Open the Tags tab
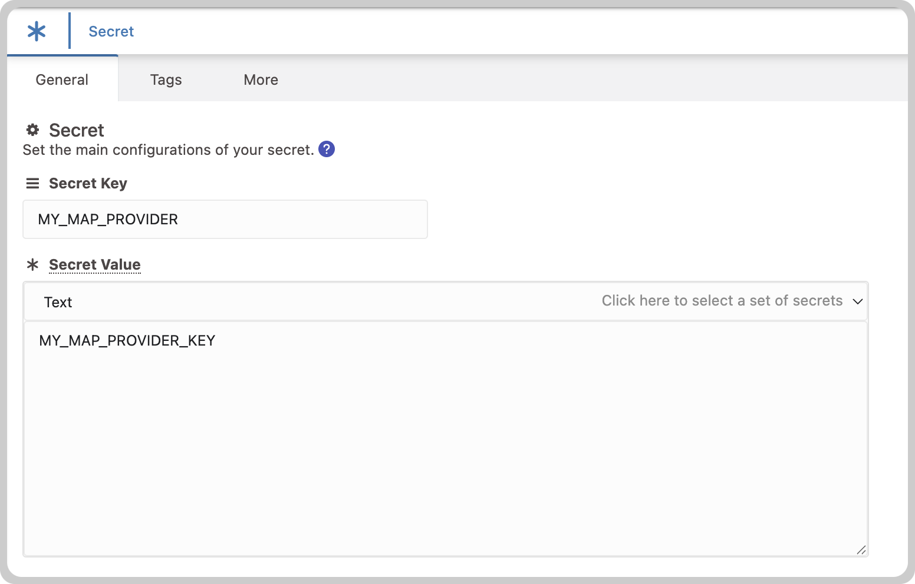 point(166,80)
